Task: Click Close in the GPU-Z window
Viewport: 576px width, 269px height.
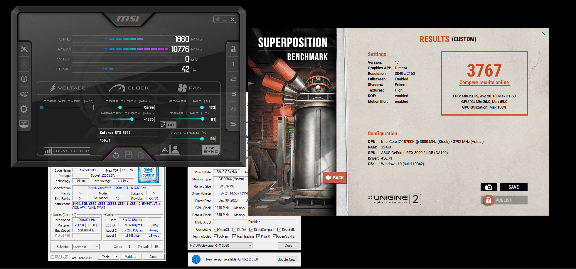Action: coord(288,246)
